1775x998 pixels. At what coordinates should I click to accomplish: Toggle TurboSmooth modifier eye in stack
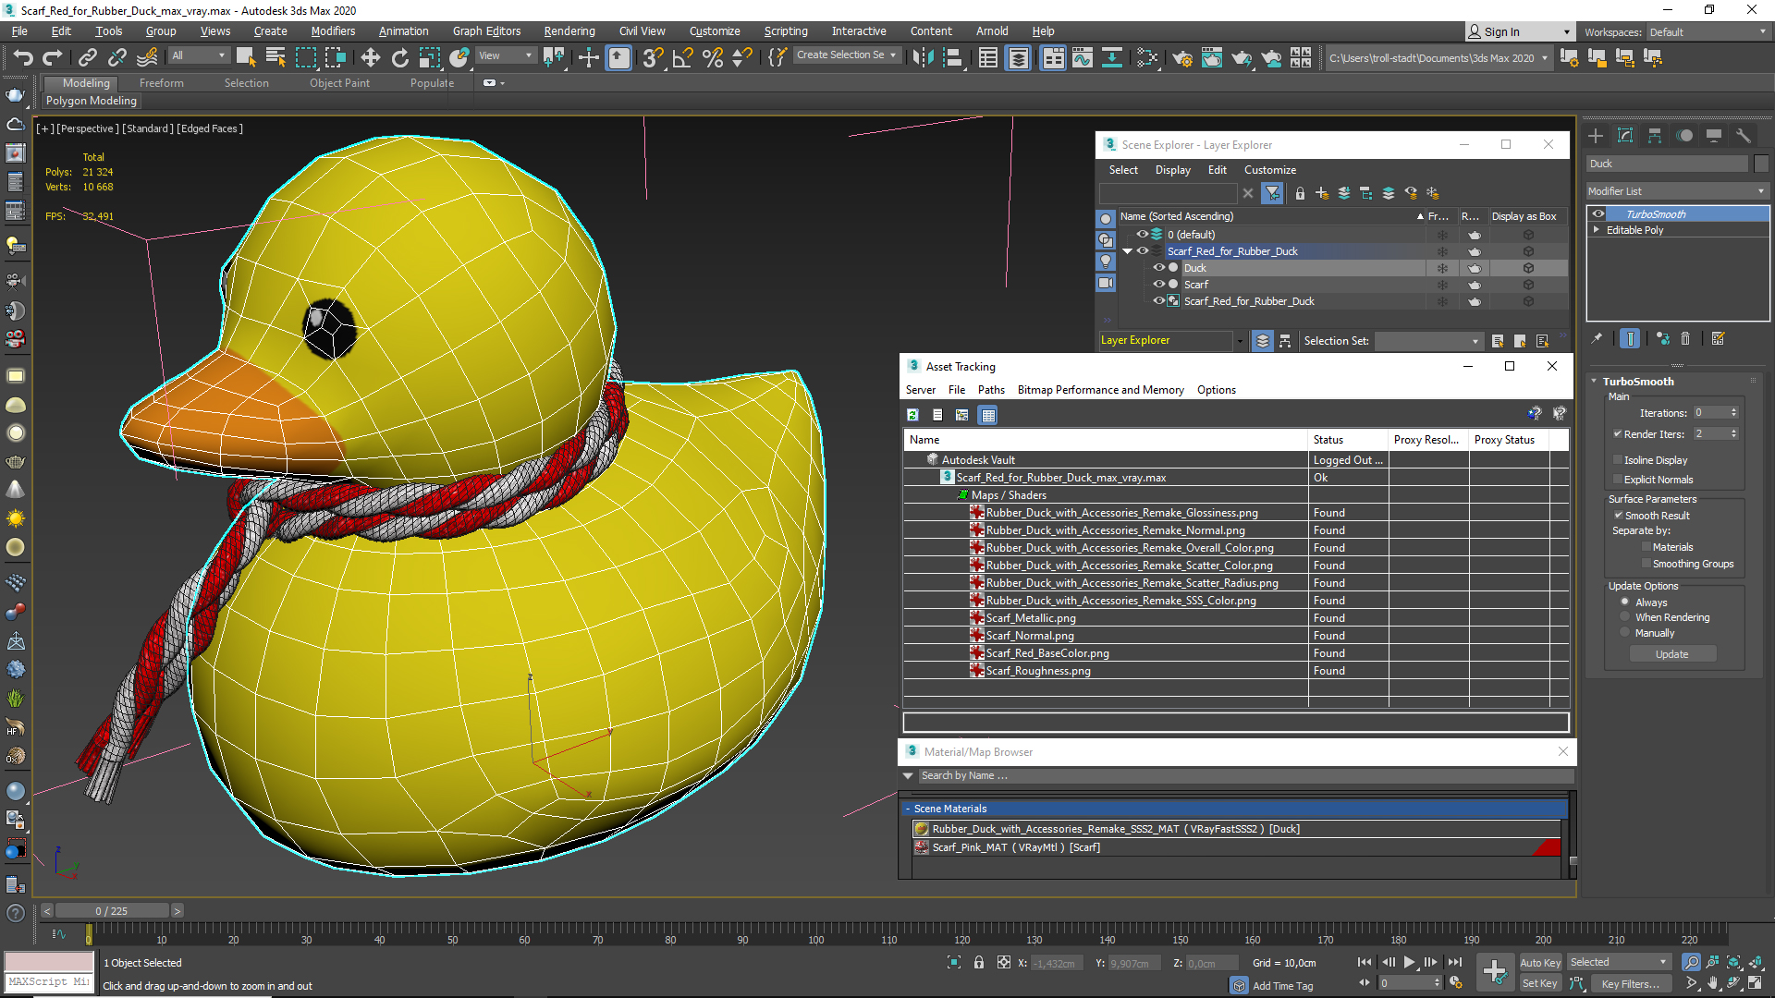pyautogui.click(x=1598, y=213)
